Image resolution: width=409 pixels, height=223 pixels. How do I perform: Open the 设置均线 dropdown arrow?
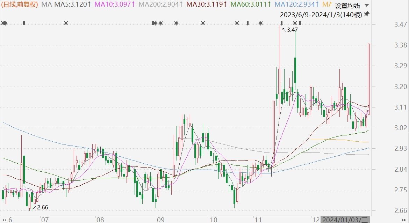tap(367, 6)
